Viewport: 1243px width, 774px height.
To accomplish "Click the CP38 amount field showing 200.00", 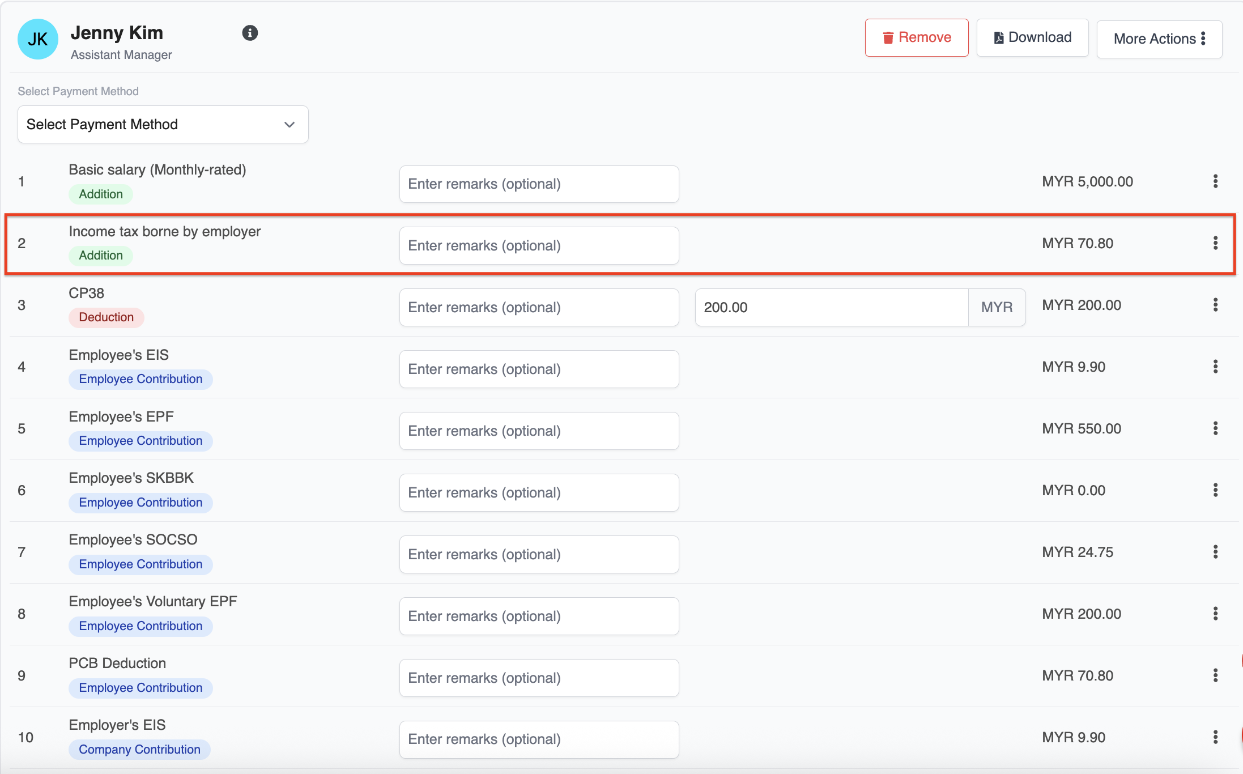I will click(x=832, y=308).
